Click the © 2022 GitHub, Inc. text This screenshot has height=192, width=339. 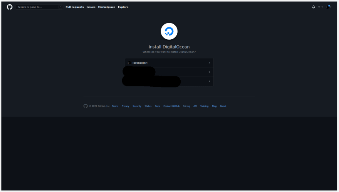(x=100, y=106)
